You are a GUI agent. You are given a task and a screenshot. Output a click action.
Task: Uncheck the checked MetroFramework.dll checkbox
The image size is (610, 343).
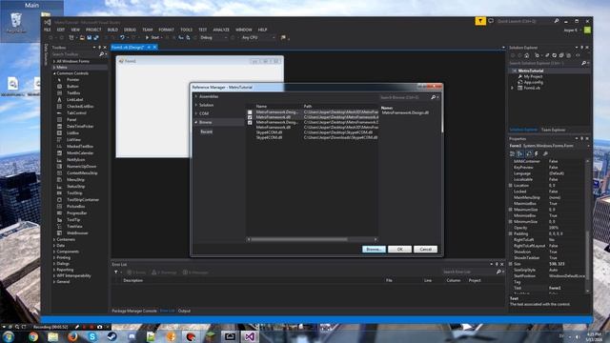point(250,117)
